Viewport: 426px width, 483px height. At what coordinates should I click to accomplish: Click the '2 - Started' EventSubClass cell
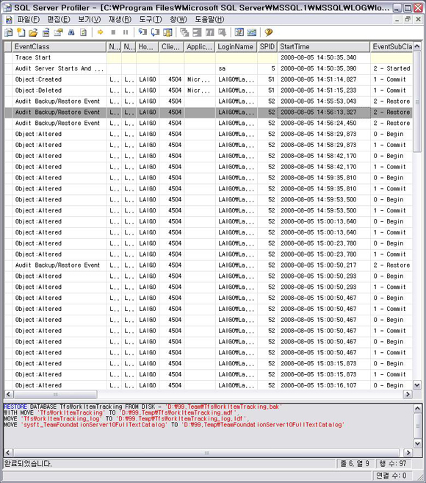391,68
